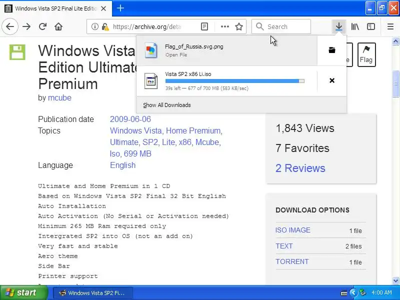Image resolution: width=400 pixels, height=300 pixels.
Task: Expand TEXT download option
Action: (x=284, y=246)
